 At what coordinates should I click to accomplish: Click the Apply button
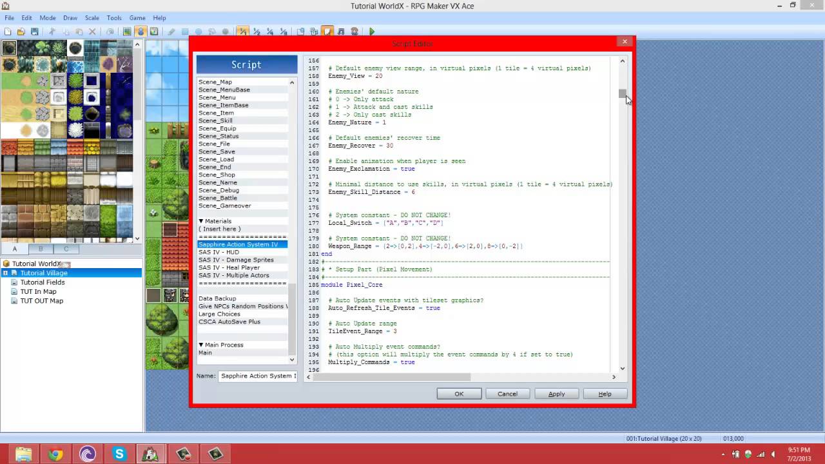tap(556, 394)
